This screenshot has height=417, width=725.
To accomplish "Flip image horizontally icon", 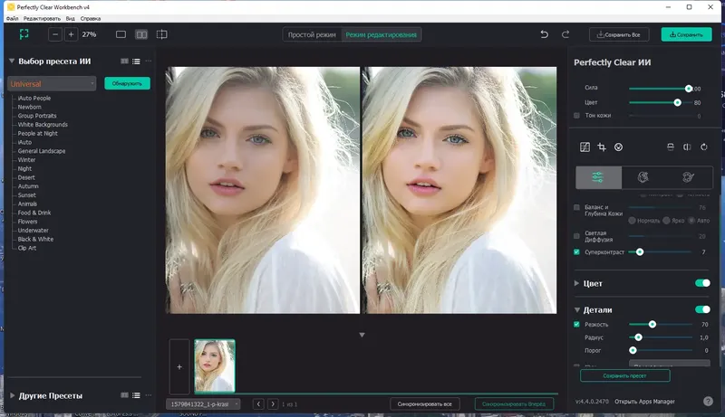I will point(687,147).
